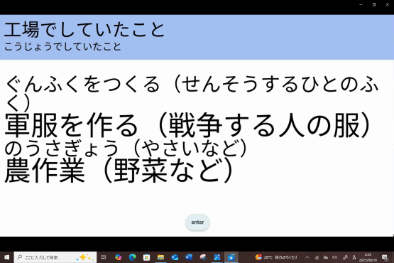
Task: Open Microsoft Edge from the taskbar
Action: click(x=133, y=257)
